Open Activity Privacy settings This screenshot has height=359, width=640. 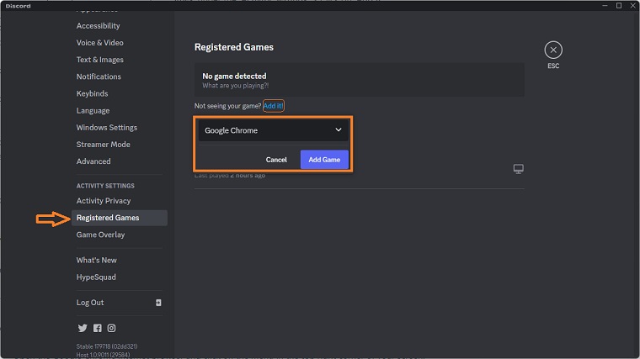[104, 201]
